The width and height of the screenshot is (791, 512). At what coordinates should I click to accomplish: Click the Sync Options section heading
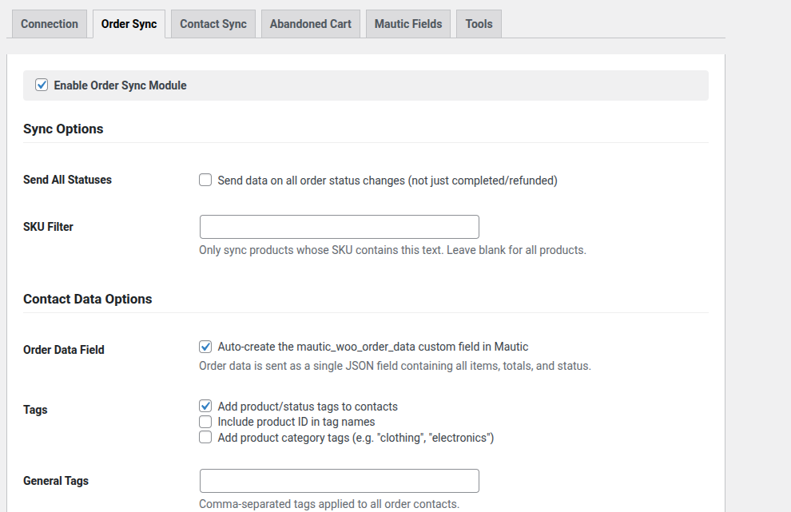(63, 129)
